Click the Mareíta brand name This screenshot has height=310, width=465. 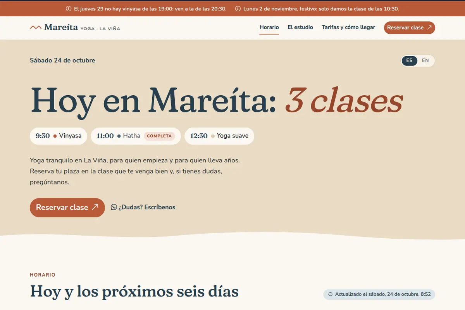click(61, 27)
